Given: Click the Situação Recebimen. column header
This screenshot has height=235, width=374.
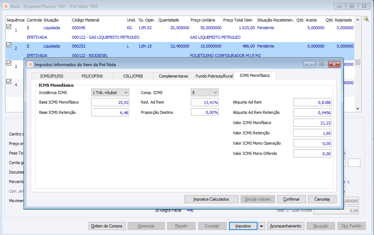Looking at the screenshot, I should (x=276, y=20).
